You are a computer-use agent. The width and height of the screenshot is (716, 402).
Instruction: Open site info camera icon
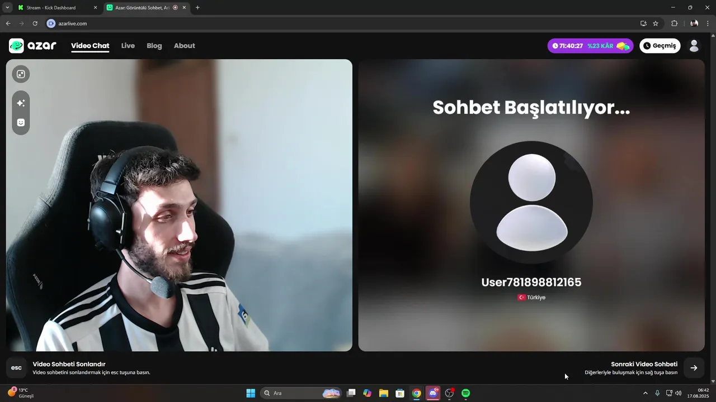pyautogui.click(x=51, y=23)
